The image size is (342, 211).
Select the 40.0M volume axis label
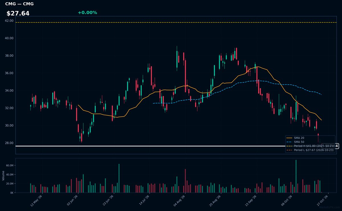coord(10,175)
